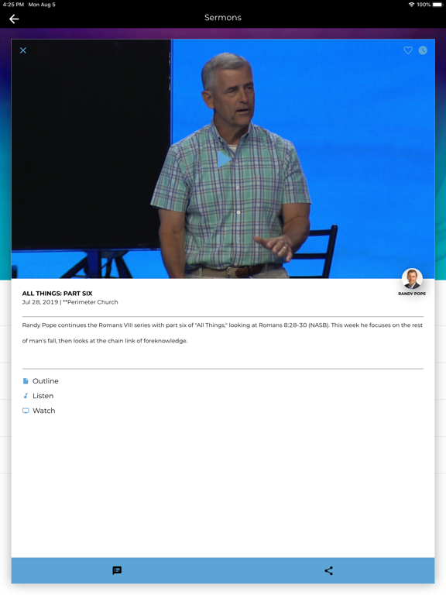Play the sermon video
Viewport: 446px width, 595px height.
223,159
